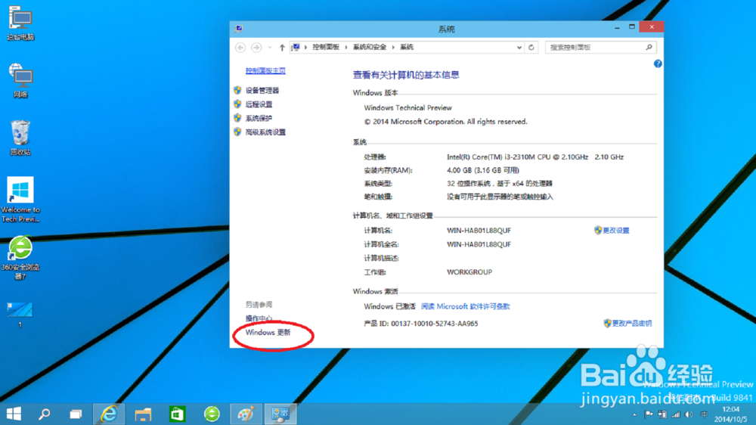Select the System control panel taskbar button

click(280, 414)
